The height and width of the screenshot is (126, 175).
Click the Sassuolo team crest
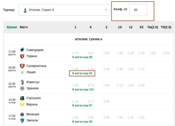tap(22, 98)
